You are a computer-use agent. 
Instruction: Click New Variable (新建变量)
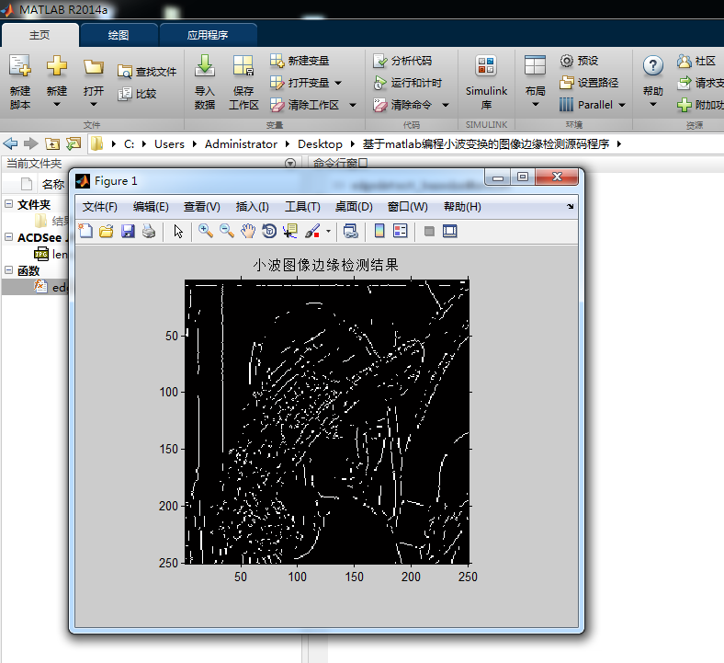[x=300, y=61]
